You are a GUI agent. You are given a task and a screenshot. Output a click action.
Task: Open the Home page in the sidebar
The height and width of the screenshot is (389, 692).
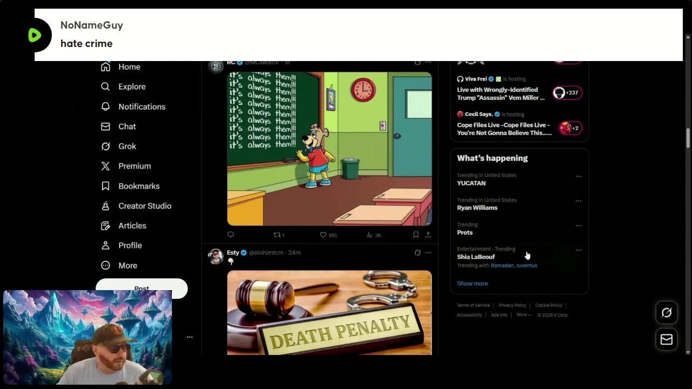tap(121, 67)
